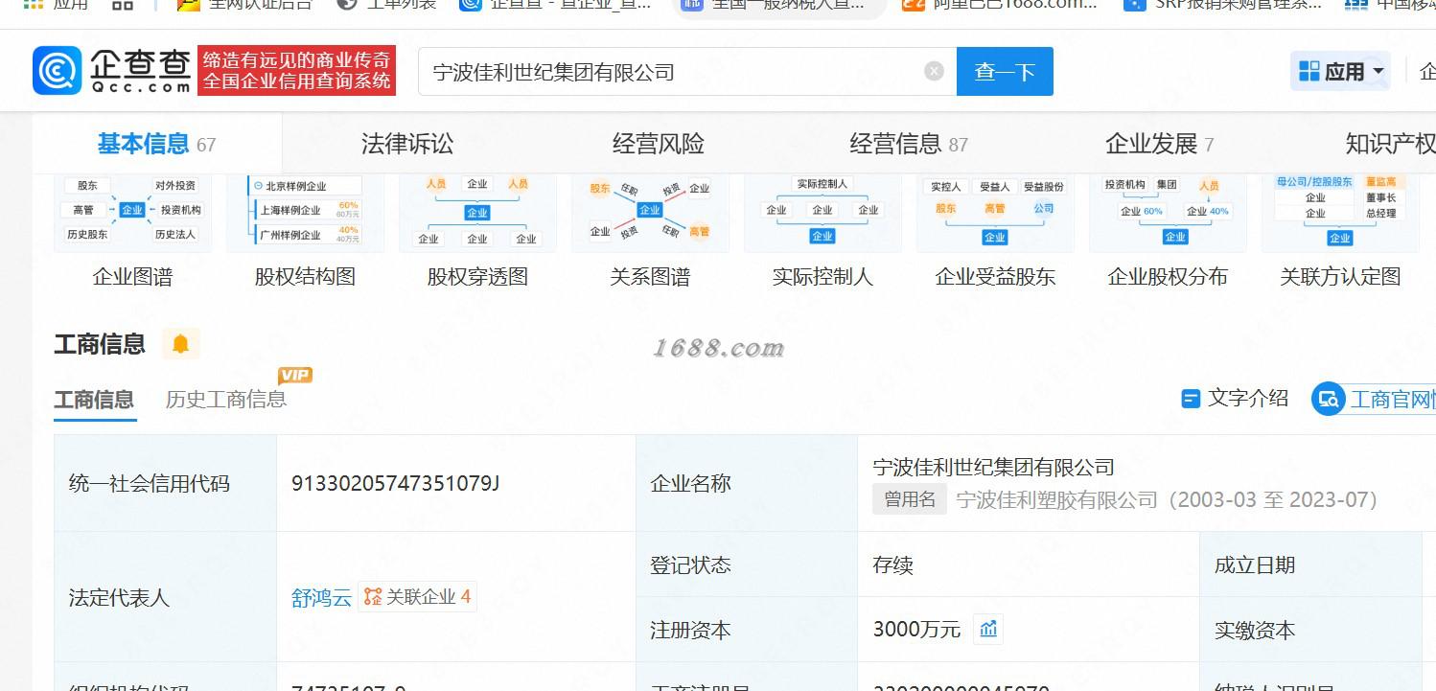The width and height of the screenshot is (1436, 691).
Task: Click the 3000万元 registered capital value
Action: pos(916,630)
